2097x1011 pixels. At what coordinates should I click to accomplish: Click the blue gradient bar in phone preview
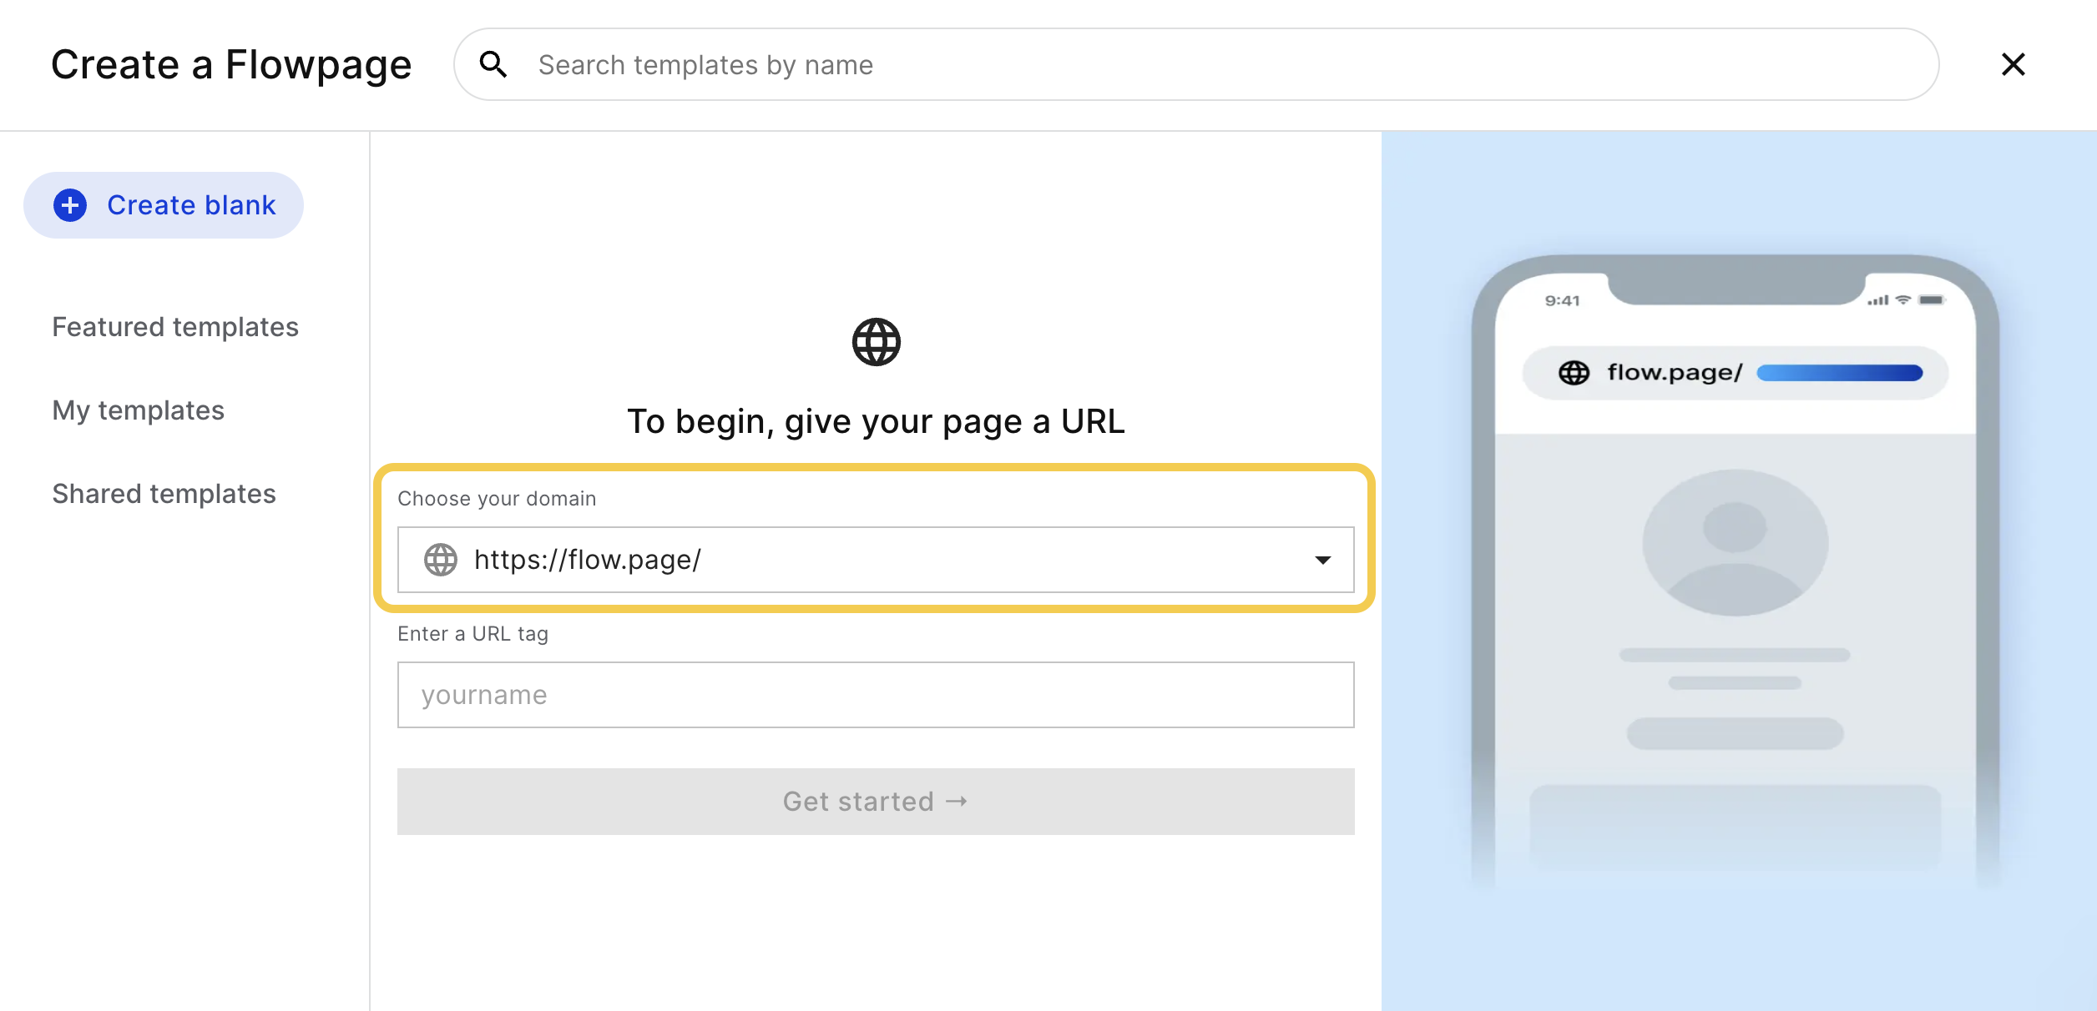pyautogui.click(x=1840, y=373)
